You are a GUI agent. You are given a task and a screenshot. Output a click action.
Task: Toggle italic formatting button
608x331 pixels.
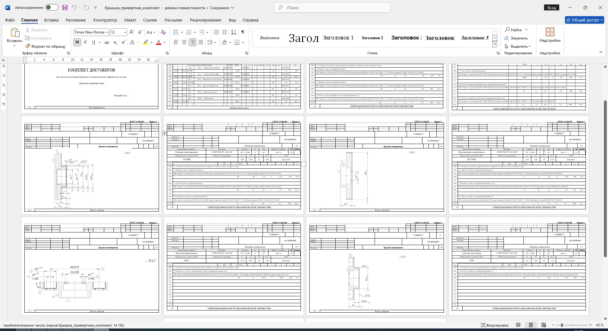(85, 42)
